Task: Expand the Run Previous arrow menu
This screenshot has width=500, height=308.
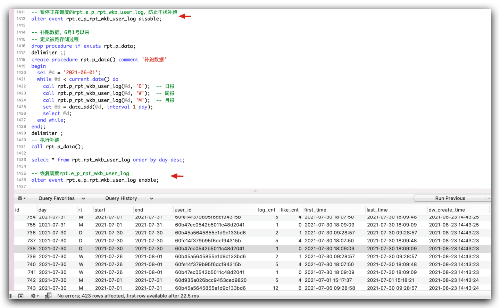Action: 489,198
